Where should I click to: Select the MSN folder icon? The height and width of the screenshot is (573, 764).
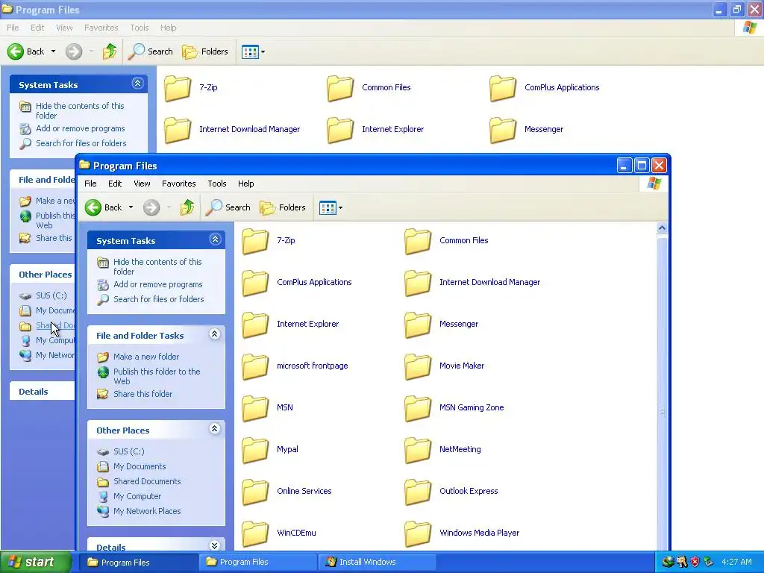[255, 408]
